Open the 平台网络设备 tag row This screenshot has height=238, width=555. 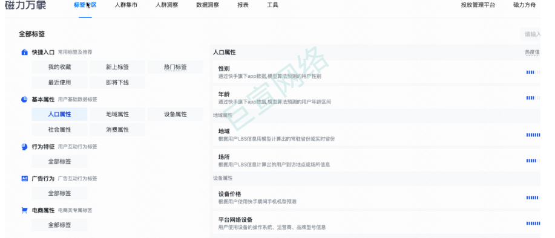click(x=376, y=223)
